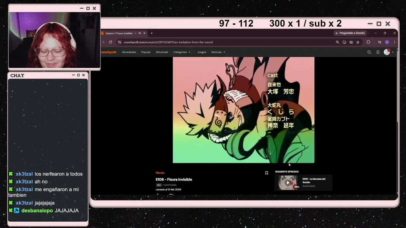View site information icon in address bar
The width and height of the screenshot is (406, 228).
[120, 42]
